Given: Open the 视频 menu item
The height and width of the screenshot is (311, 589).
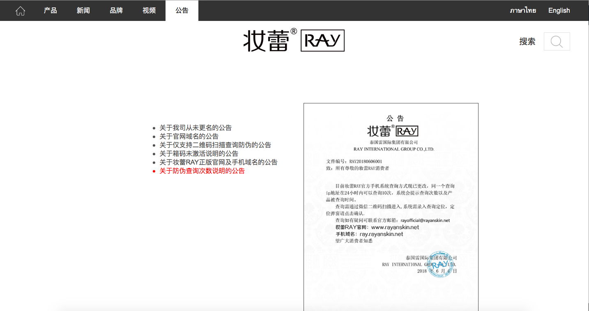Looking at the screenshot, I should [x=149, y=10].
